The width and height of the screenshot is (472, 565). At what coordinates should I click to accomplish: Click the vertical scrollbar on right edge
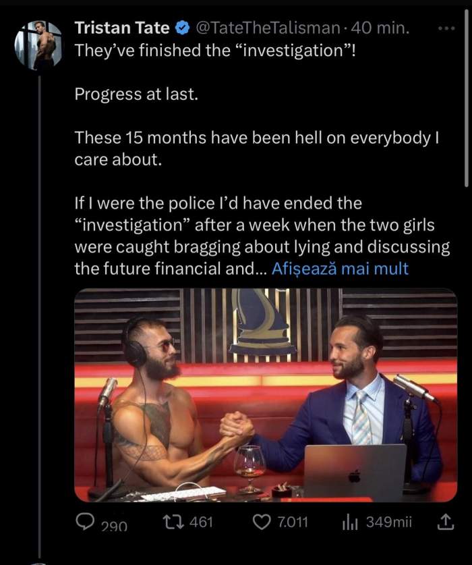click(466, 97)
